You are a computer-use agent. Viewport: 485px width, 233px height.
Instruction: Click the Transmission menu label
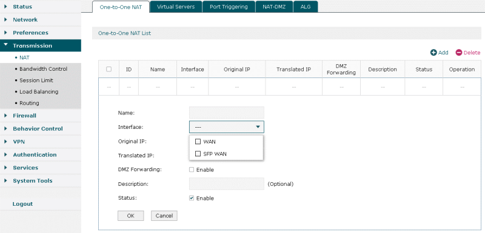(x=33, y=45)
